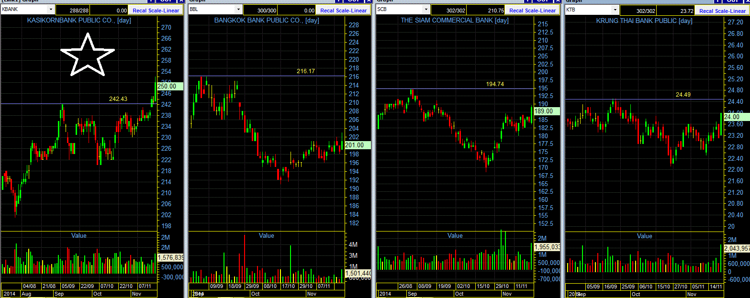Image resolution: width=750 pixels, height=298 pixels.
Task: Click the 242.43 resistance level label
Action: 118,99
